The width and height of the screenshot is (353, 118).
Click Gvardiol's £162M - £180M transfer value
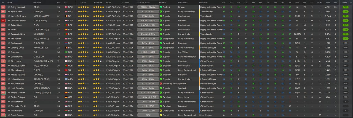coord(148,21)
